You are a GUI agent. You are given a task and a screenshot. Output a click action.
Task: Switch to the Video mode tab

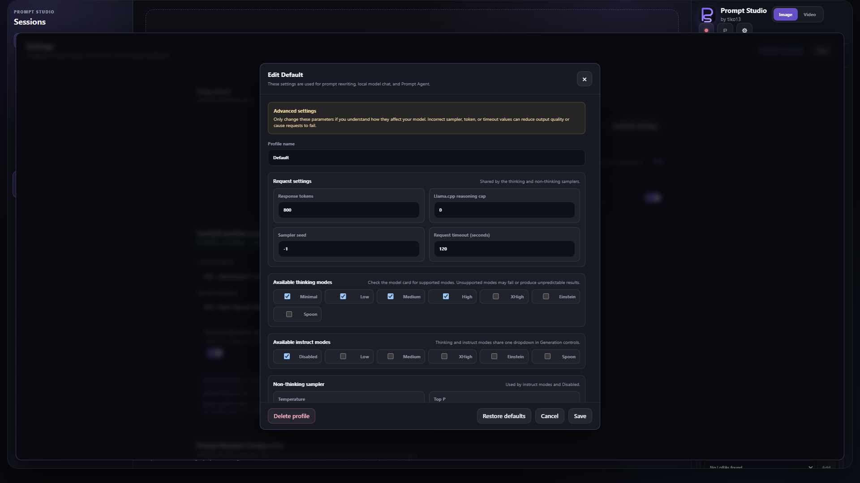click(x=809, y=15)
